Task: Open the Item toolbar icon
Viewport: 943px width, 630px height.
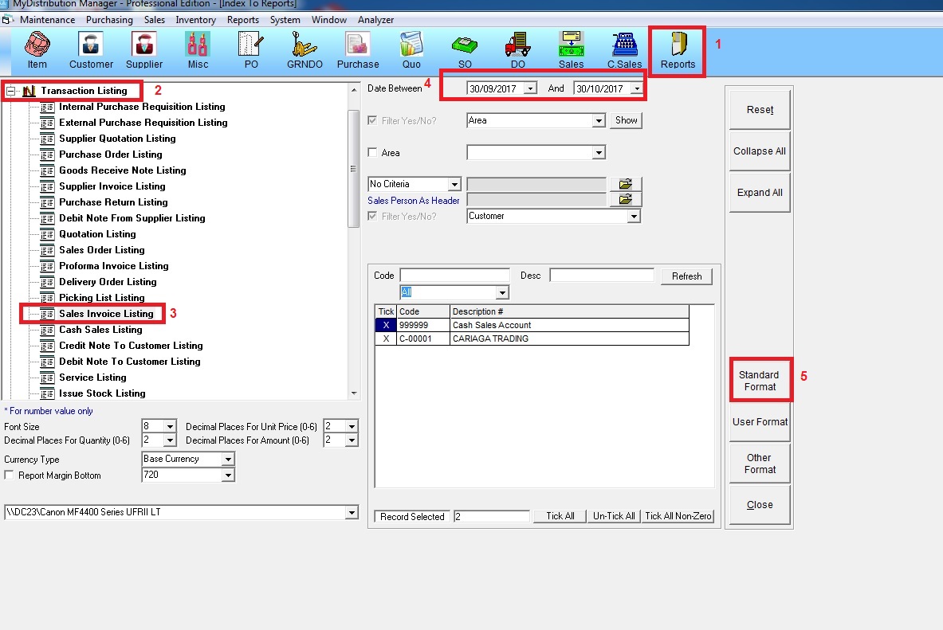Action: (x=37, y=49)
